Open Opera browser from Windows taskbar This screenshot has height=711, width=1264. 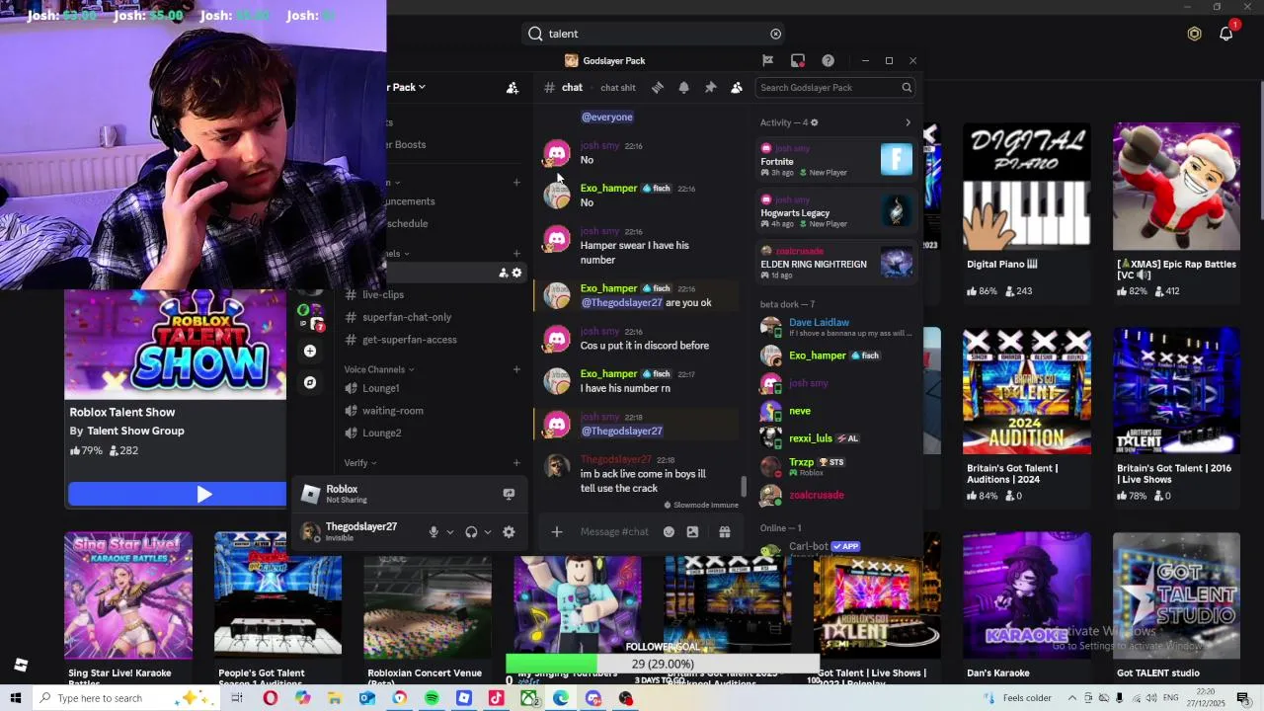(x=270, y=698)
